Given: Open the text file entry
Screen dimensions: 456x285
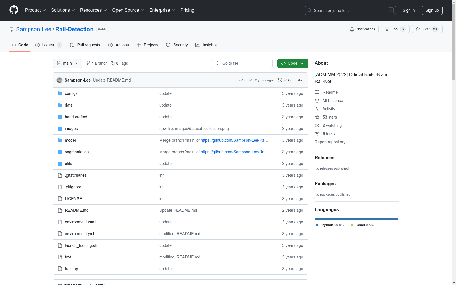Looking at the screenshot, I should (68, 257).
